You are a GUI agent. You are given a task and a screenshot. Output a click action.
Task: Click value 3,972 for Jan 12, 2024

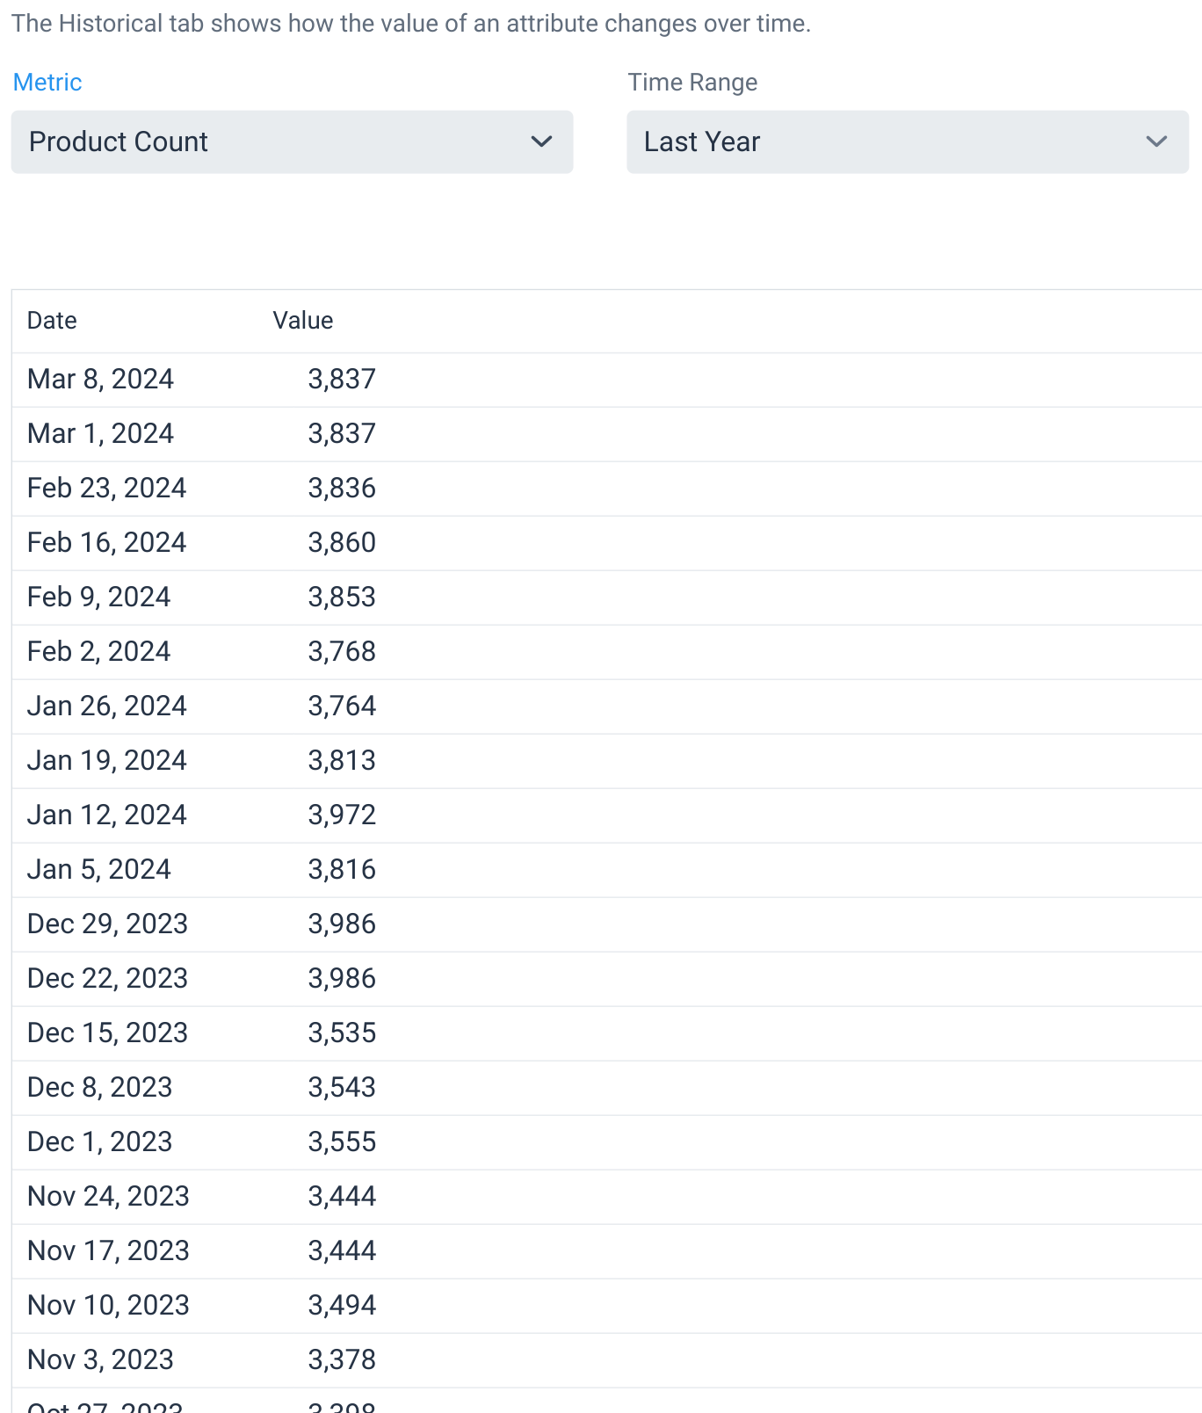[x=342, y=815]
